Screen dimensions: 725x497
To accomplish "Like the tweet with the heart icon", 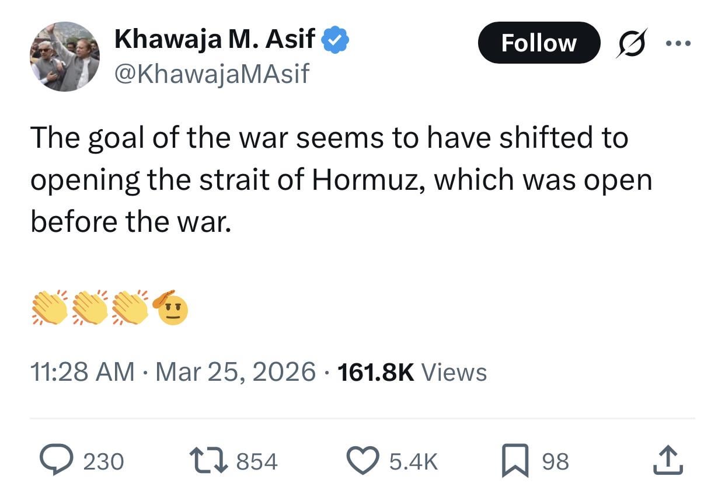I will (364, 461).
